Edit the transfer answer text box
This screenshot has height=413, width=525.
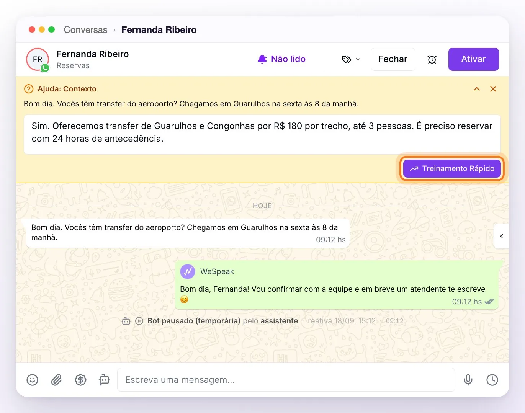(262, 135)
